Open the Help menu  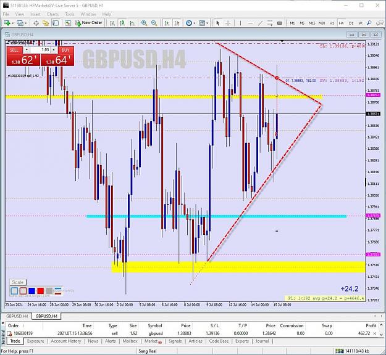[107, 14]
